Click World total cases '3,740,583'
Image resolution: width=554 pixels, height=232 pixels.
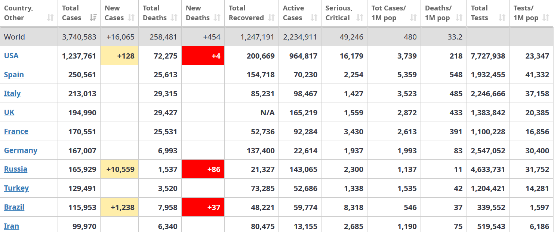[x=79, y=37]
